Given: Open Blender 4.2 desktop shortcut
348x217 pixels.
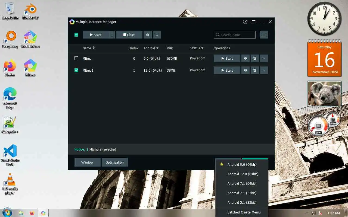Looking at the screenshot, I should (30, 12).
